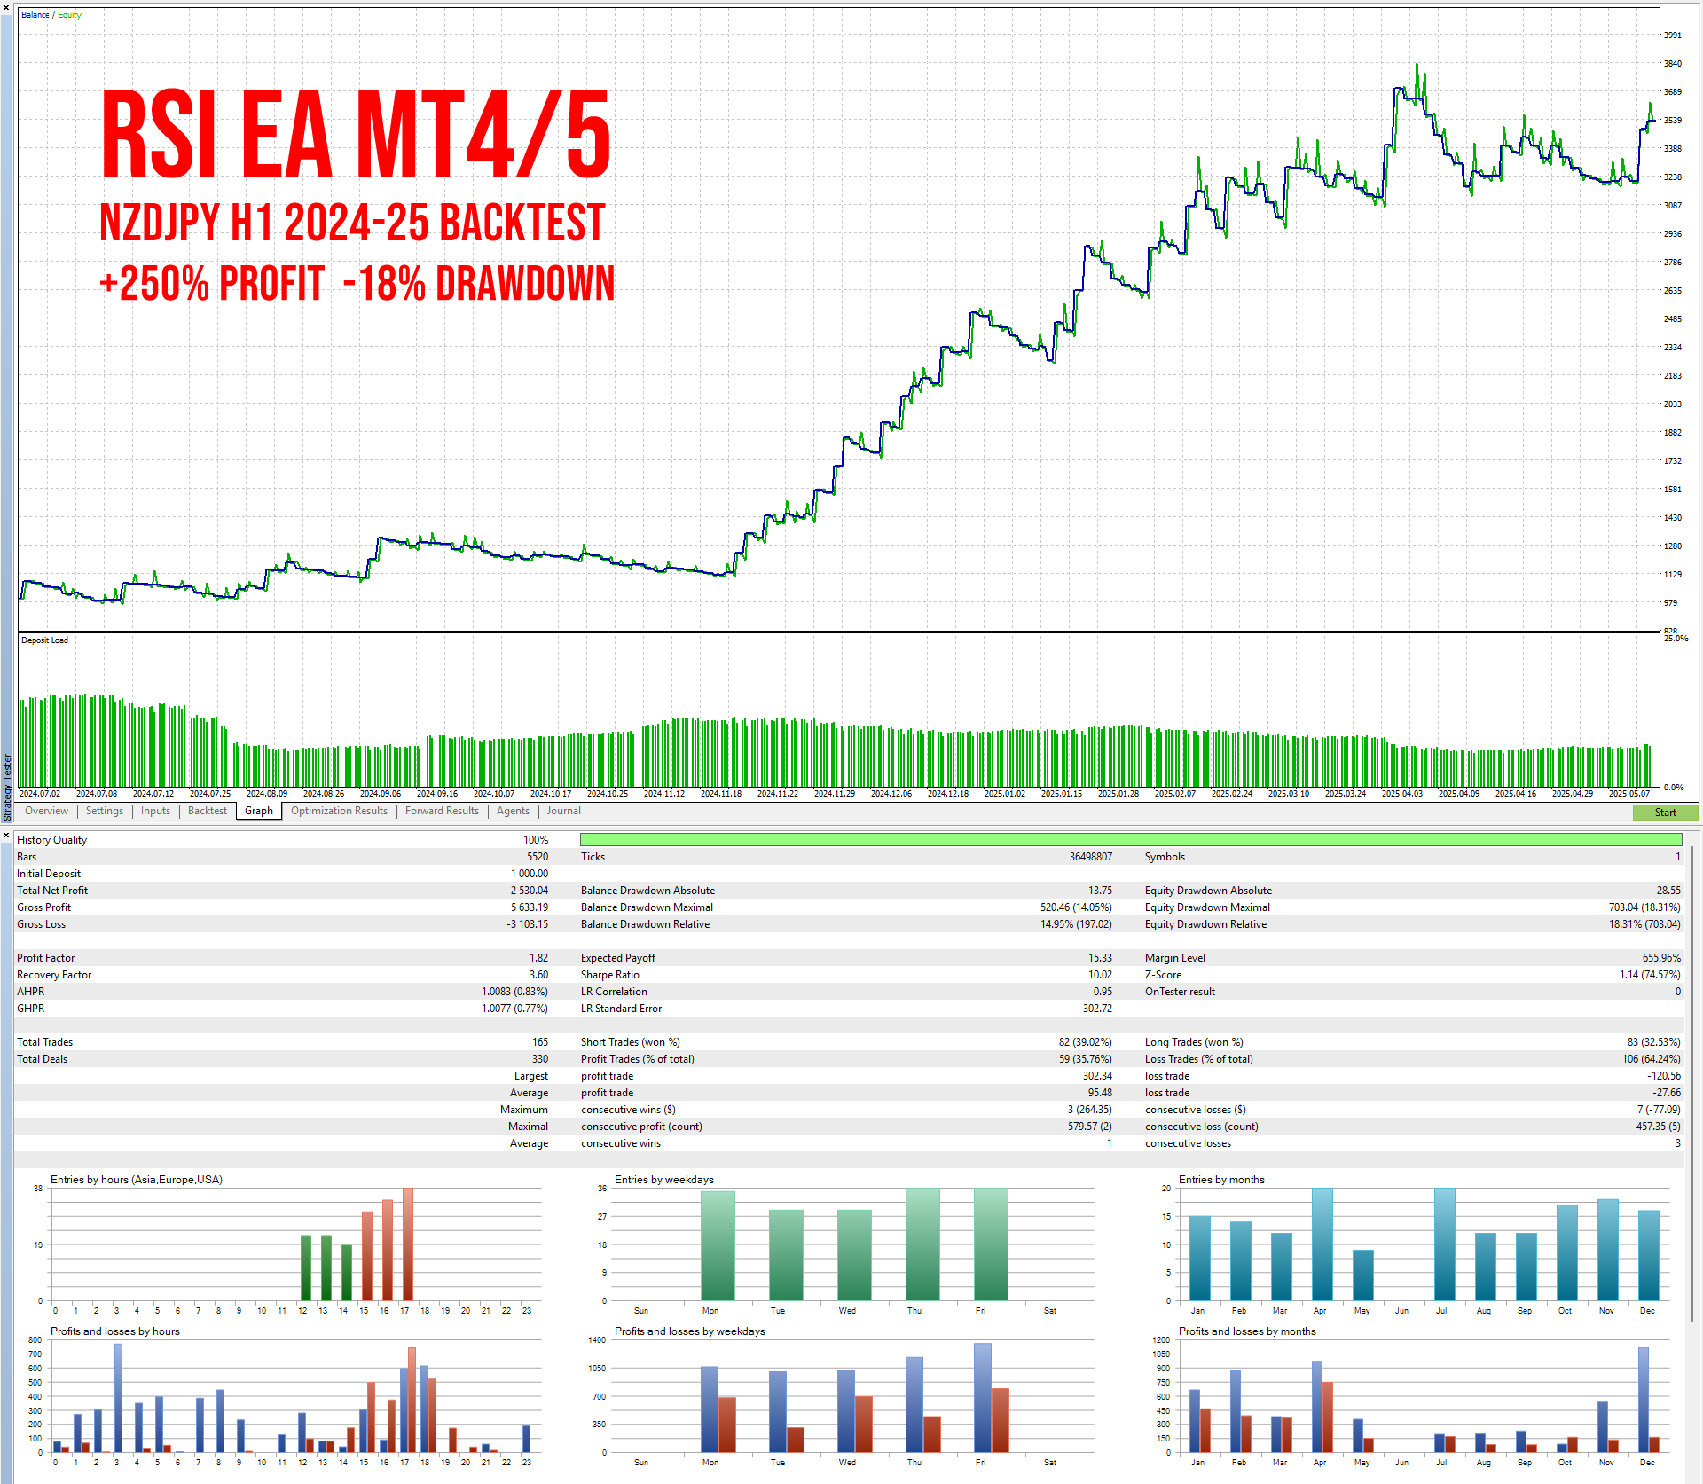The width and height of the screenshot is (1703, 1484).
Task: Click the Z-Score value 1.14 (74.57%)
Action: pos(1650,975)
